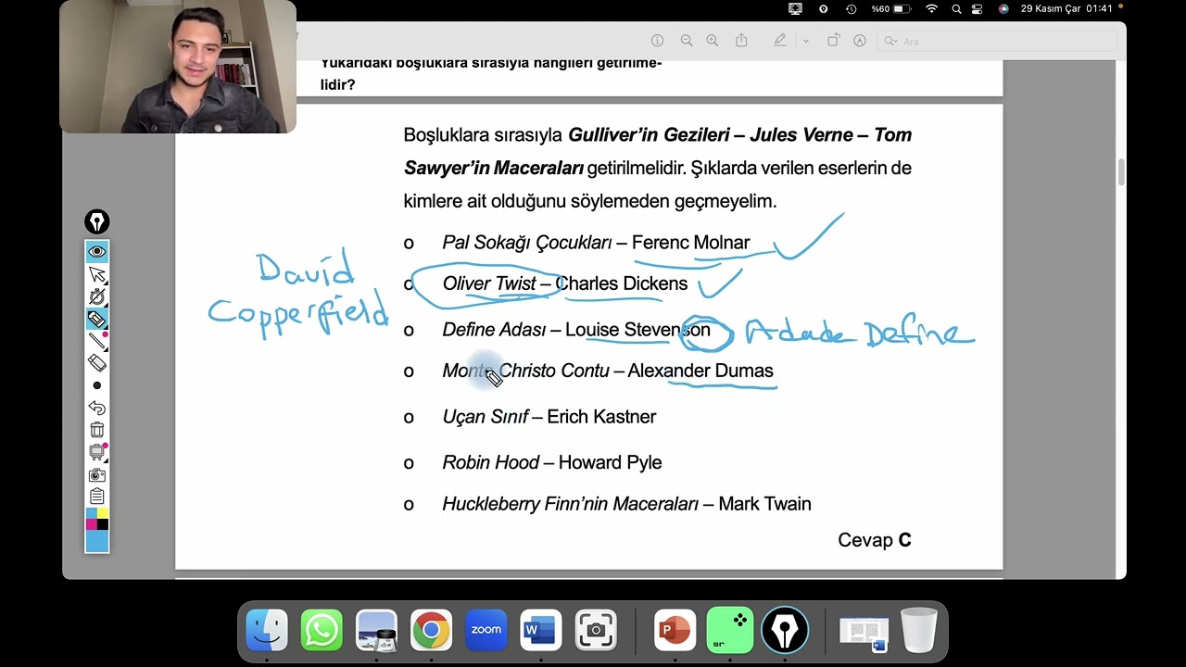The height and width of the screenshot is (667, 1186).
Task: Open Spotlight search in menu bar
Action: 956,9
